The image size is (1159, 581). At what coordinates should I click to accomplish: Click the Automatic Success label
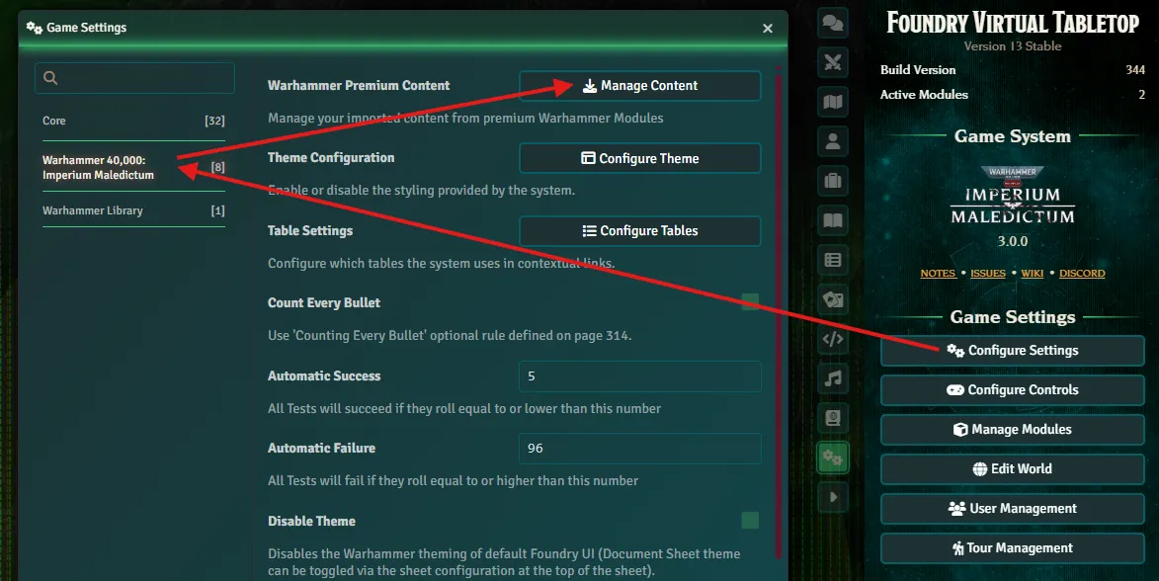(x=324, y=376)
